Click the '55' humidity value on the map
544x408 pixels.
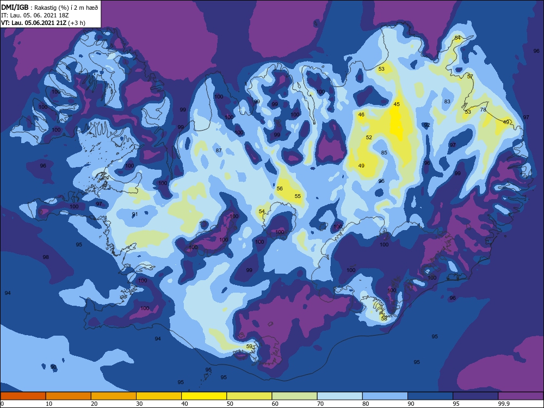[x=298, y=196]
